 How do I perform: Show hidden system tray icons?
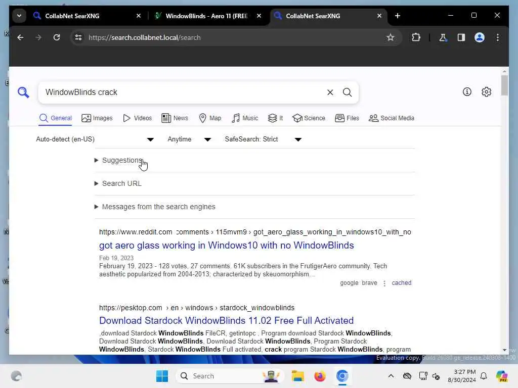[391, 376]
